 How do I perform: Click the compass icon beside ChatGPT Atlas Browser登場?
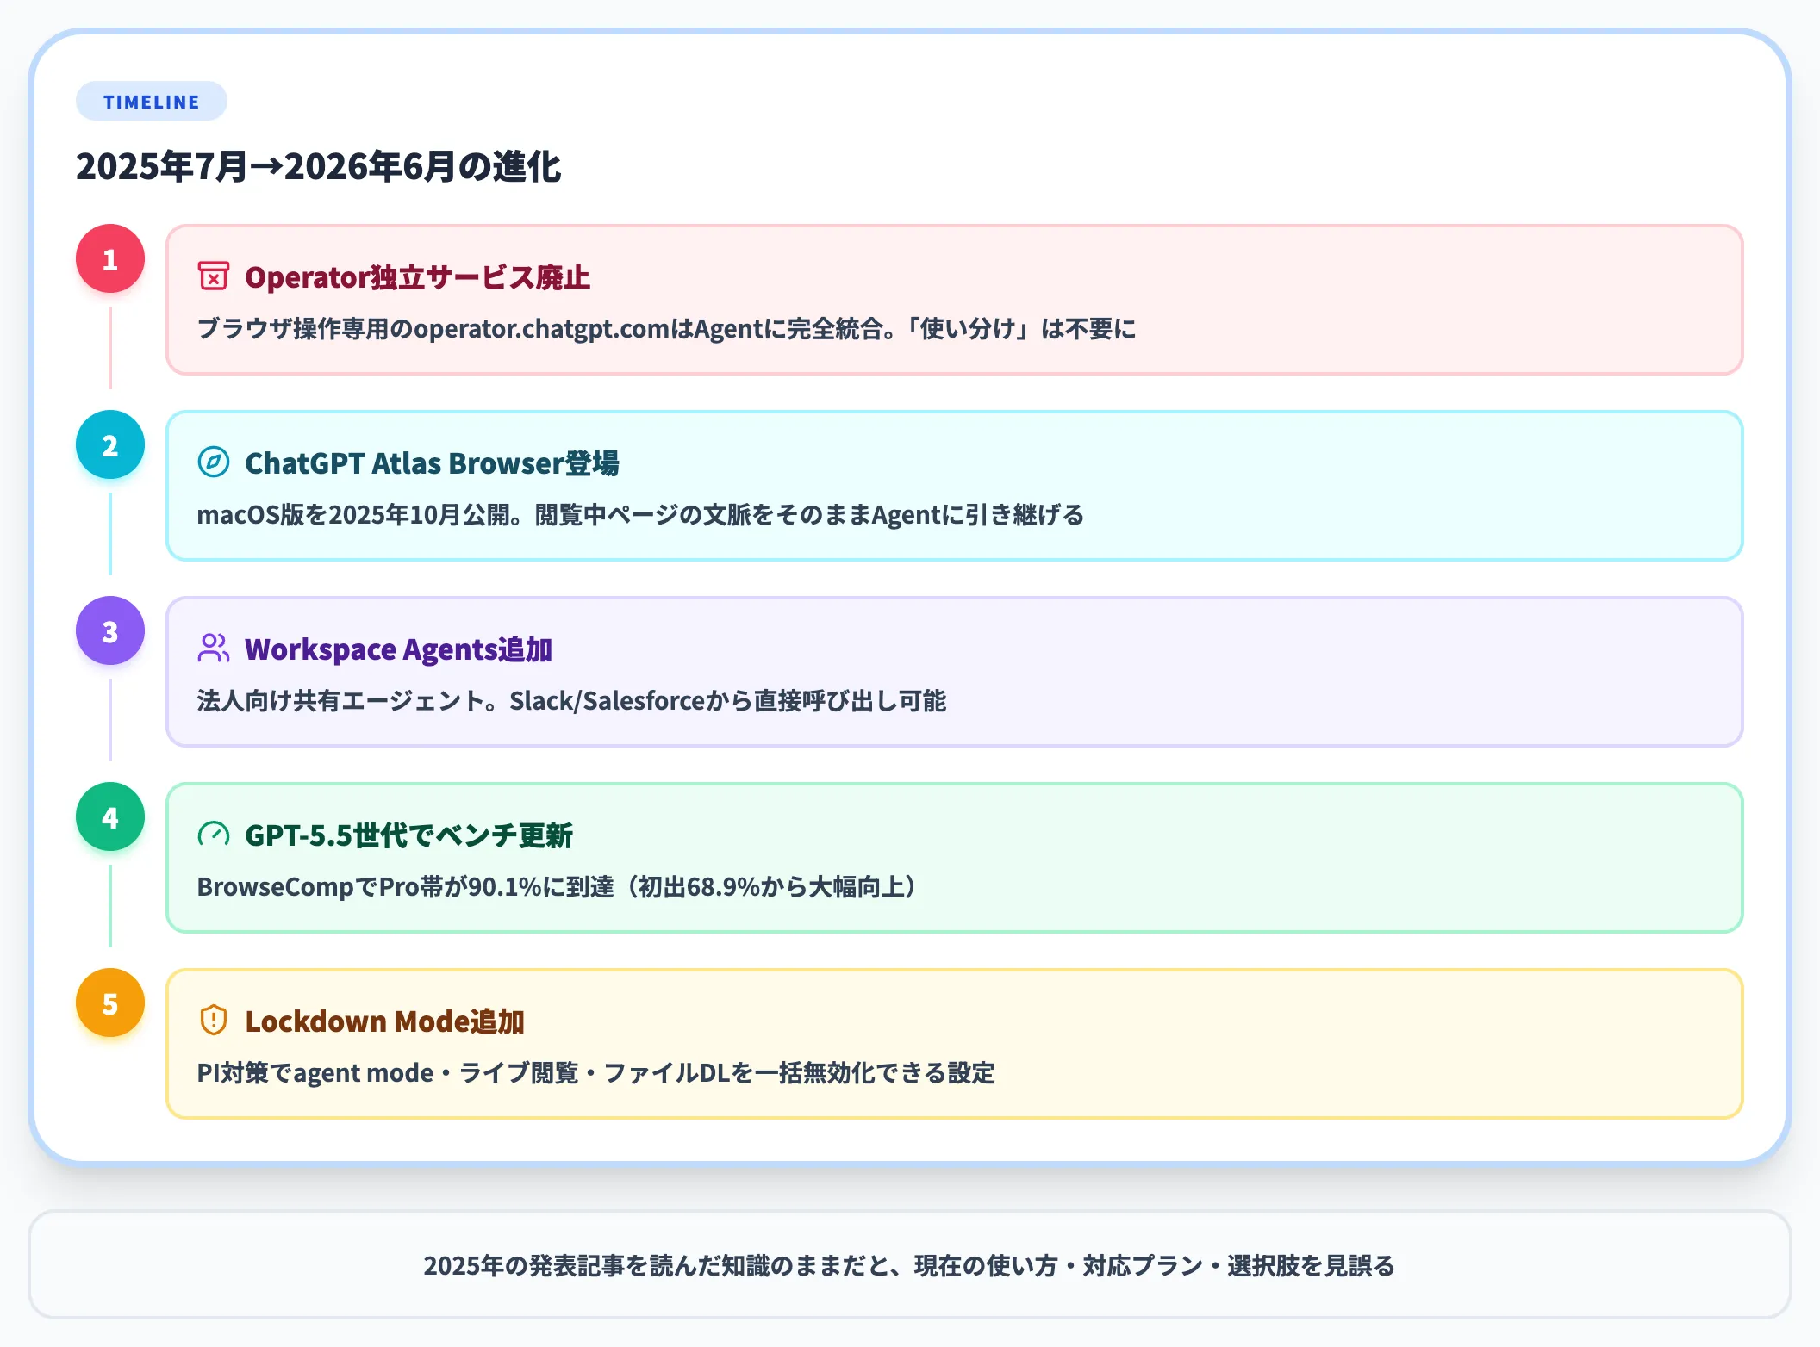pyautogui.click(x=214, y=462)
